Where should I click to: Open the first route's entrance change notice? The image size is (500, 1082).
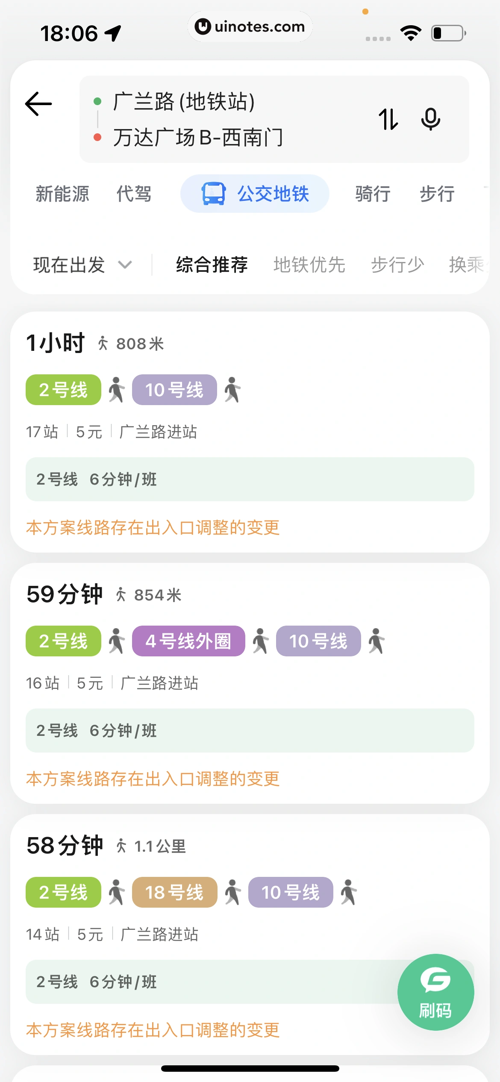153,528
